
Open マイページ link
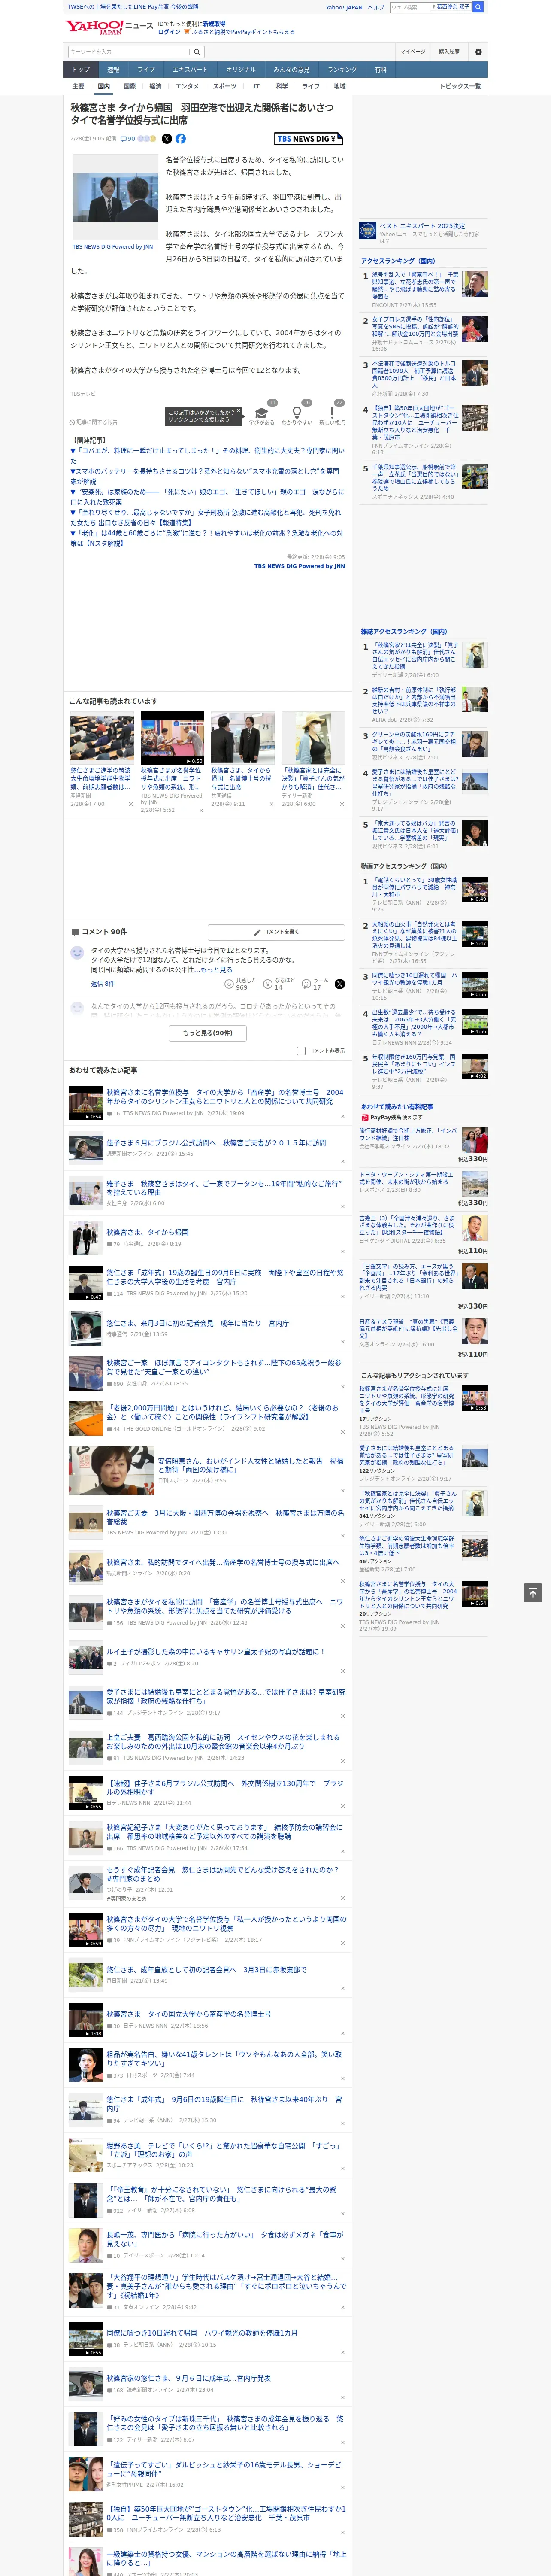pos(413,52)
